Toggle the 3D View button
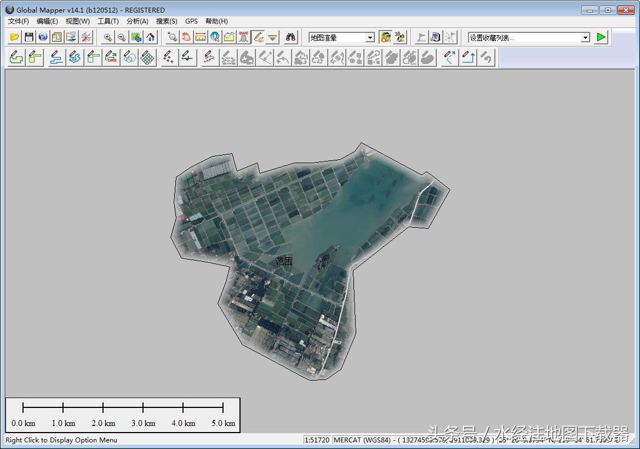 [x=400, y=37]
